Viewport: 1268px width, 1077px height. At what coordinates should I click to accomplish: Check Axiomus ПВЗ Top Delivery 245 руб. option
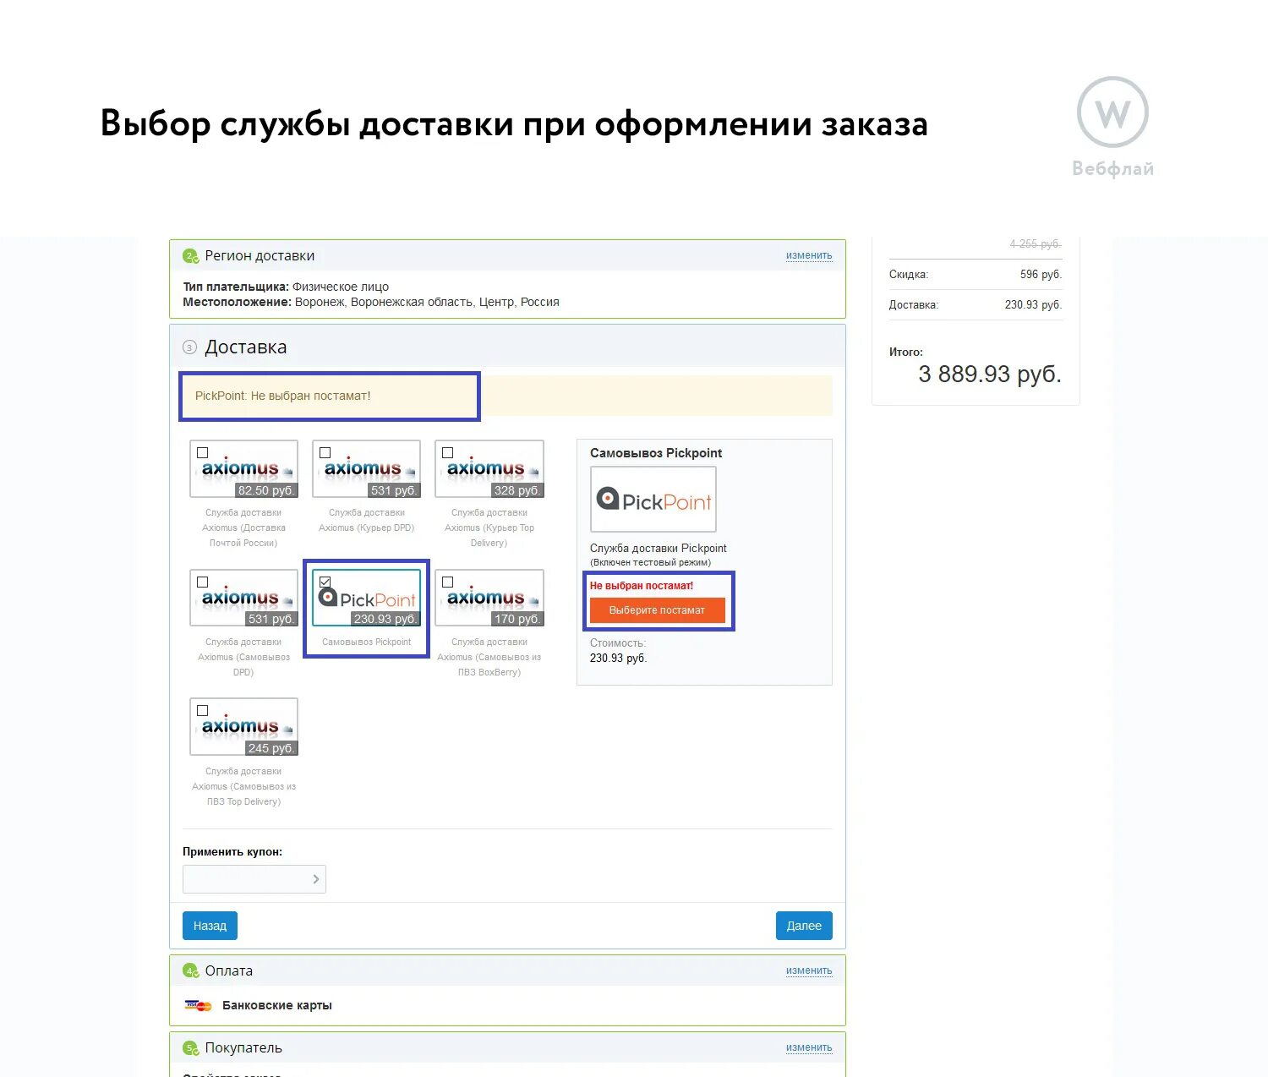point(203,711)
